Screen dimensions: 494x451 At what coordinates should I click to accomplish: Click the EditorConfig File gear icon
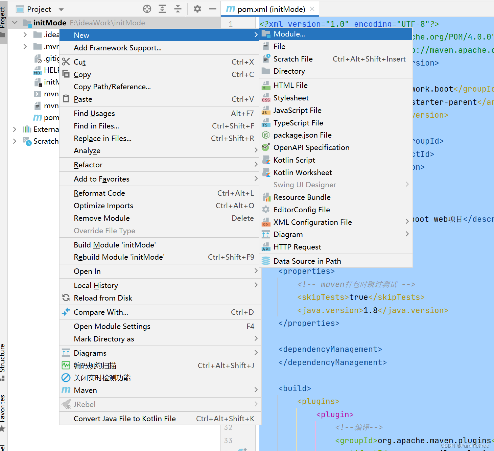coord(266,210)
